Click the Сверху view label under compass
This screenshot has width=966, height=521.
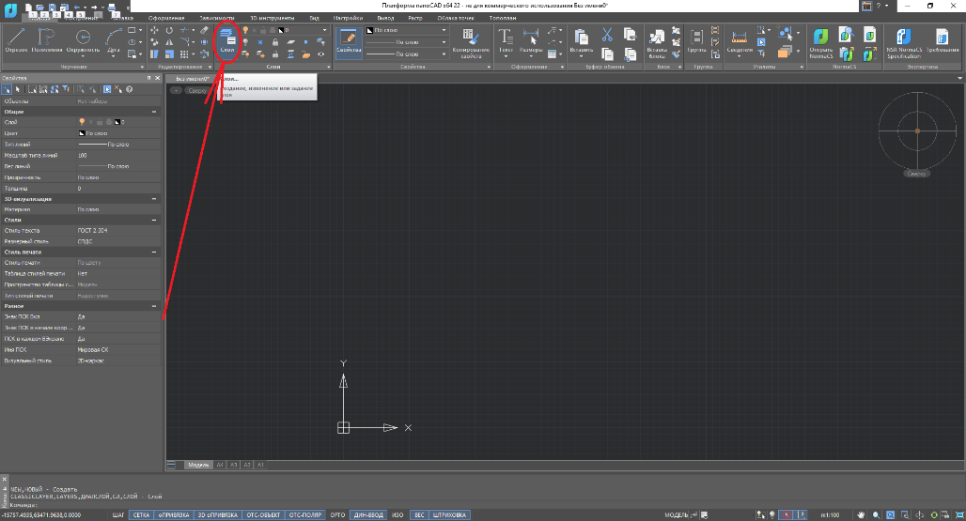click(x=917, y=174)
